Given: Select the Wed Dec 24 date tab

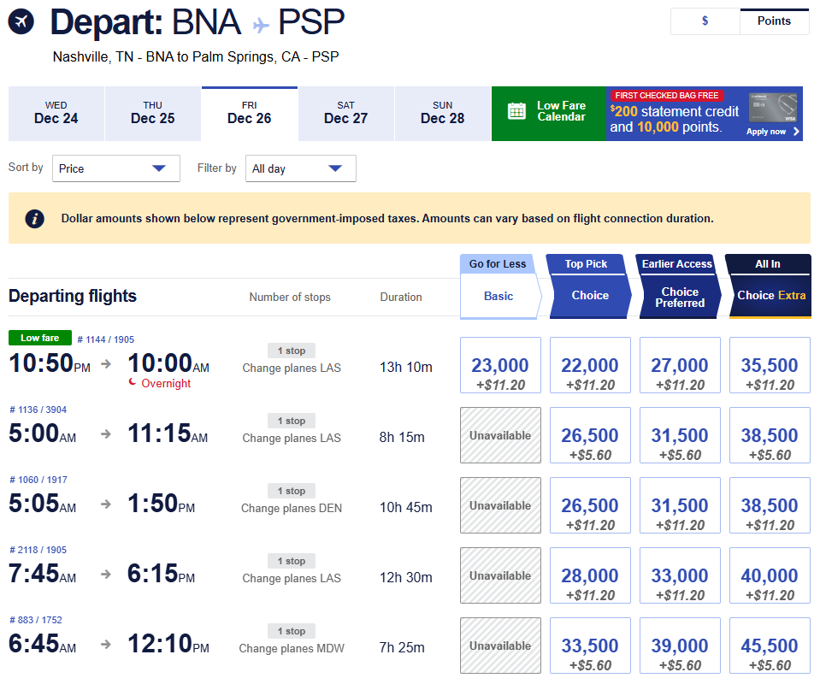Looking at the screenshot, I should pyautogui.click(x=56, y=114).
